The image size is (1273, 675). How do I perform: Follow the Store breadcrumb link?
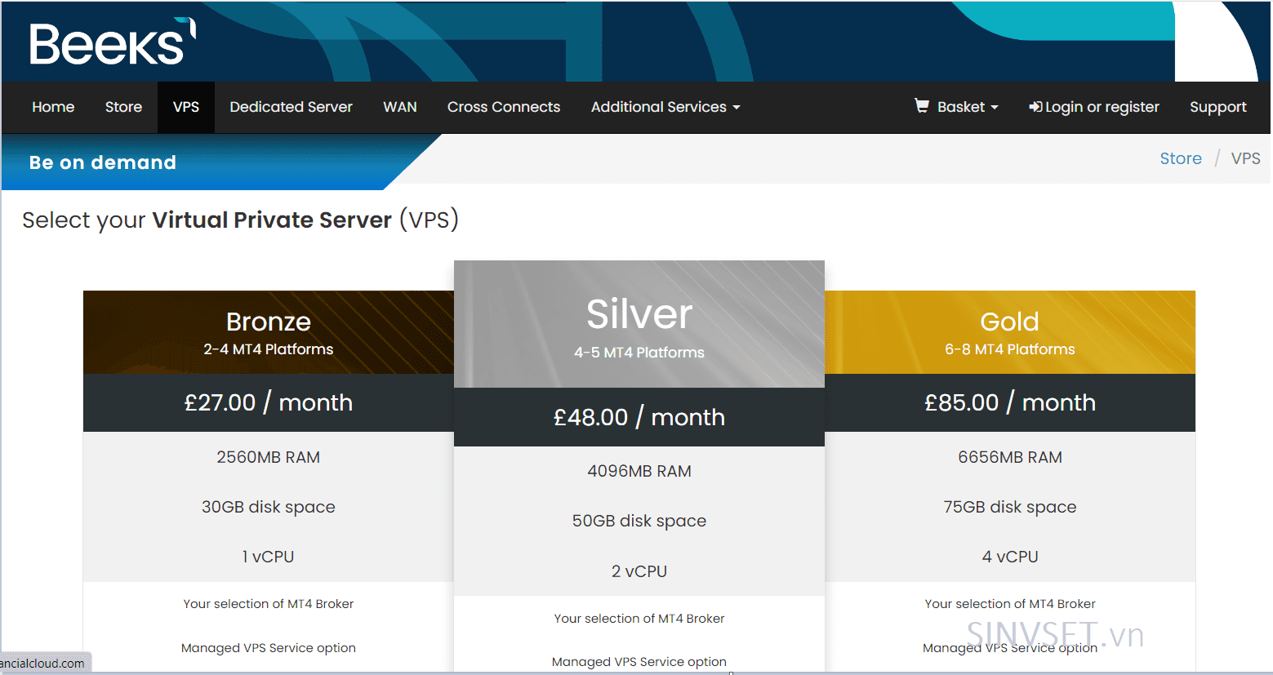tap(1181, 158)
